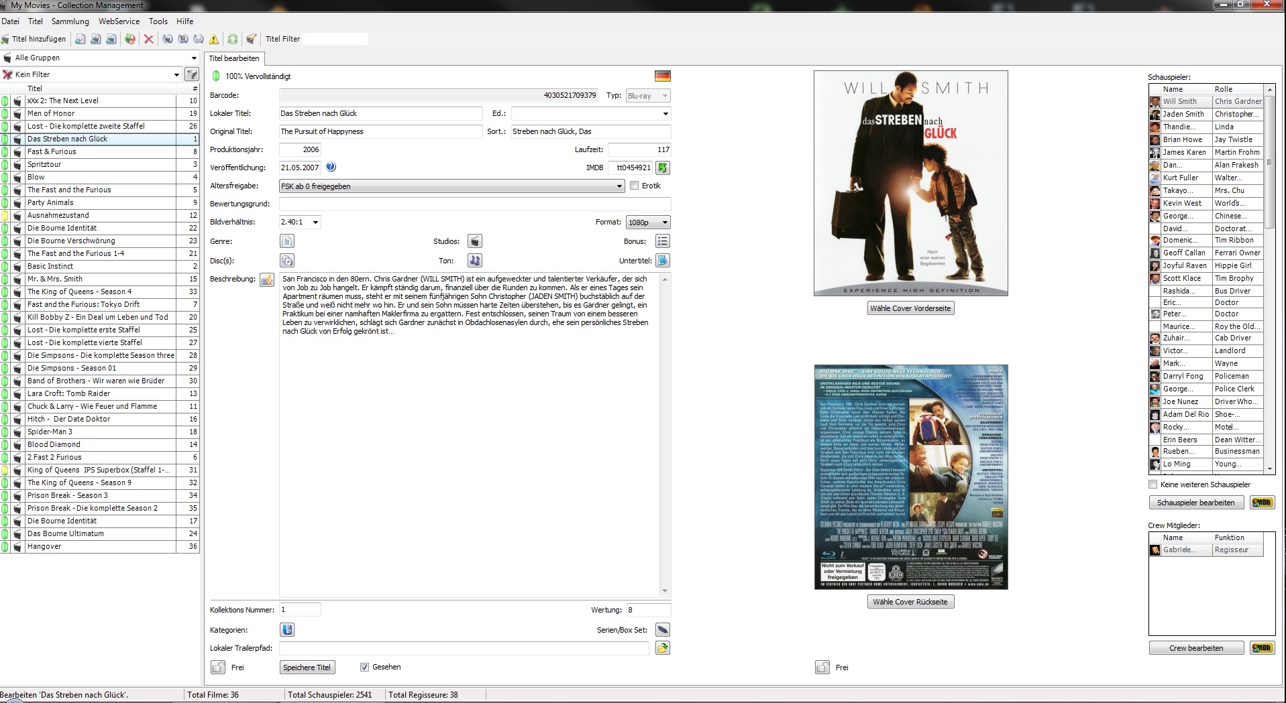This screenshot has height=703, width=1286.
Task: Click into the Titel Filter input field
Action: (336, 39)
